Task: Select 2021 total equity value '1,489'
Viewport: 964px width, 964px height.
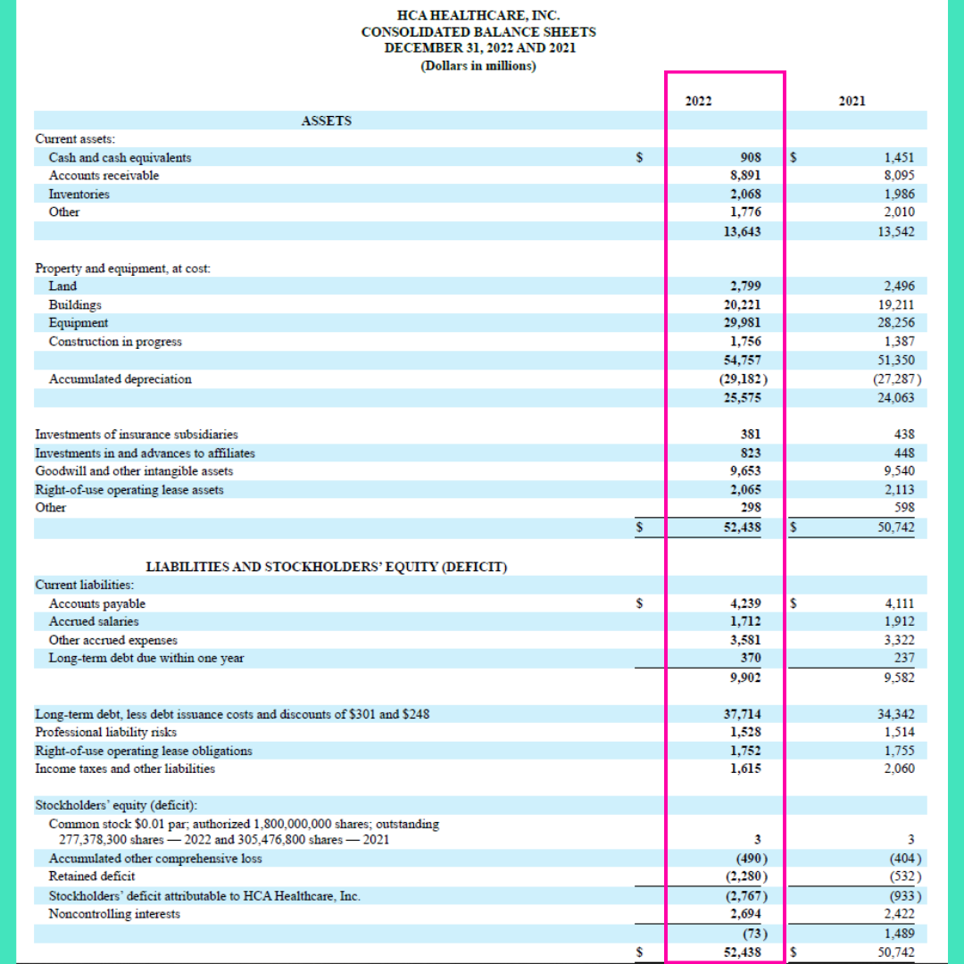Action: point(900,934)
